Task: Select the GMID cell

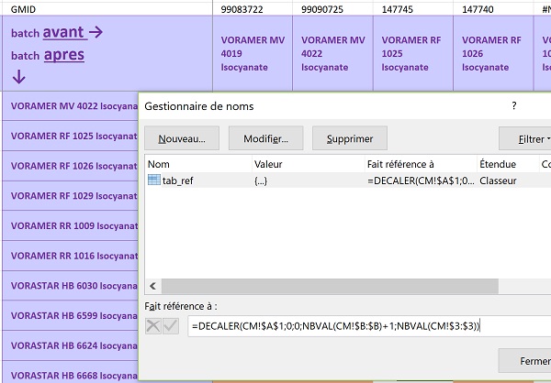Action: click(107, 9)
